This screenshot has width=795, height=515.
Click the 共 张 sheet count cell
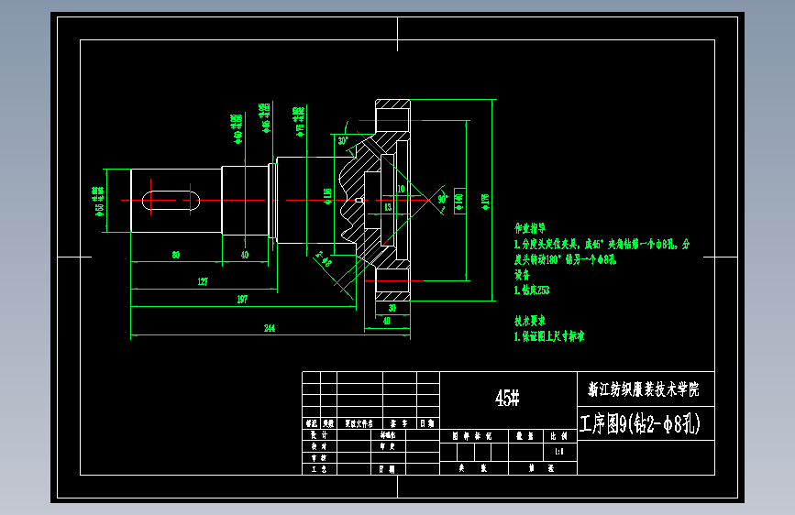tap(473, 468)
